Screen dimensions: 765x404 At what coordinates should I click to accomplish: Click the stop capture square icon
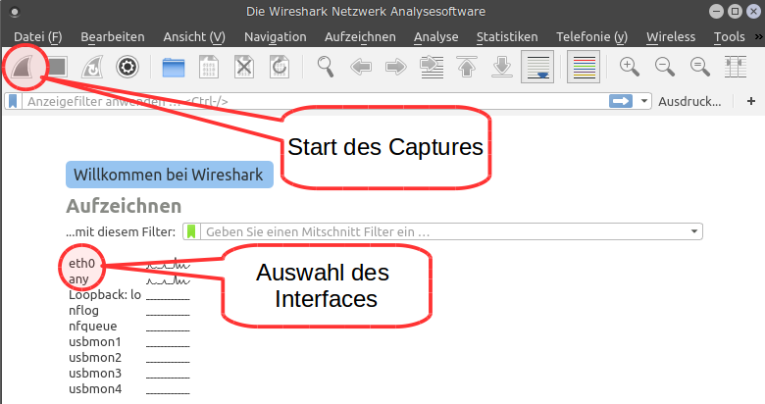57,67
